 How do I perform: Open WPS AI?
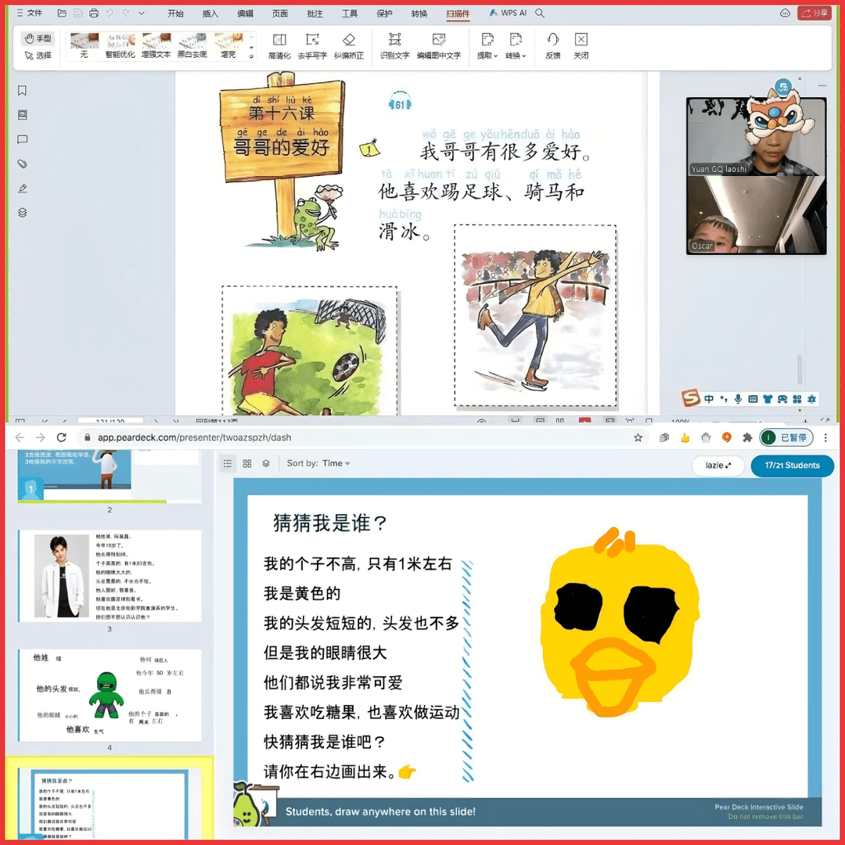click(x=508, y=13)
